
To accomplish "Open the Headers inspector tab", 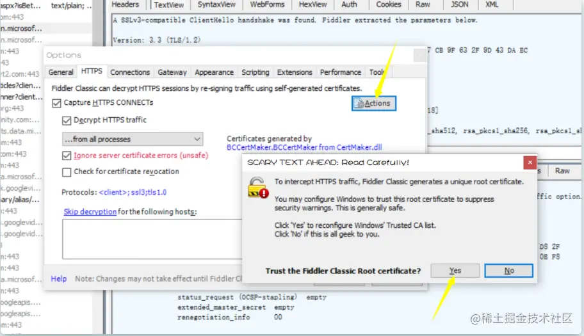I will click(x=126, y=4).
